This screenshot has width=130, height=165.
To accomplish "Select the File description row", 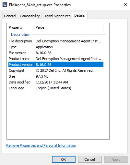I will point(56,41).
